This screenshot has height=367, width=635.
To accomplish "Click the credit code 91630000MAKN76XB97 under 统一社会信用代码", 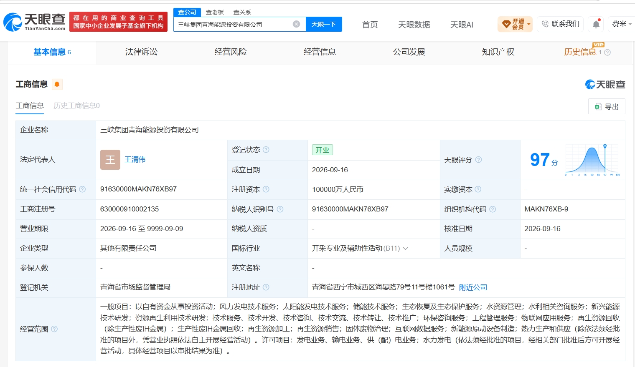I will [138, 189].
